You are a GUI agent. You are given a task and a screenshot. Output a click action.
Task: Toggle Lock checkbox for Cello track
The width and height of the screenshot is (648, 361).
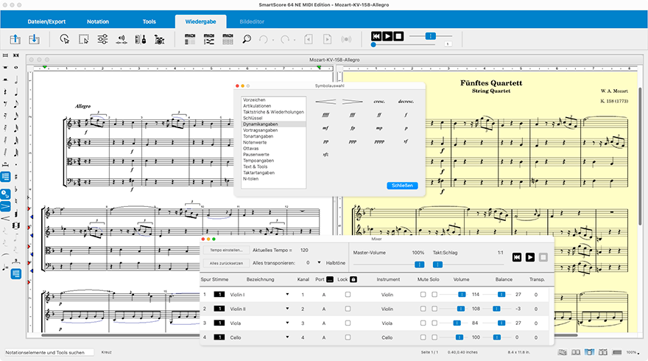click(348, 337)
